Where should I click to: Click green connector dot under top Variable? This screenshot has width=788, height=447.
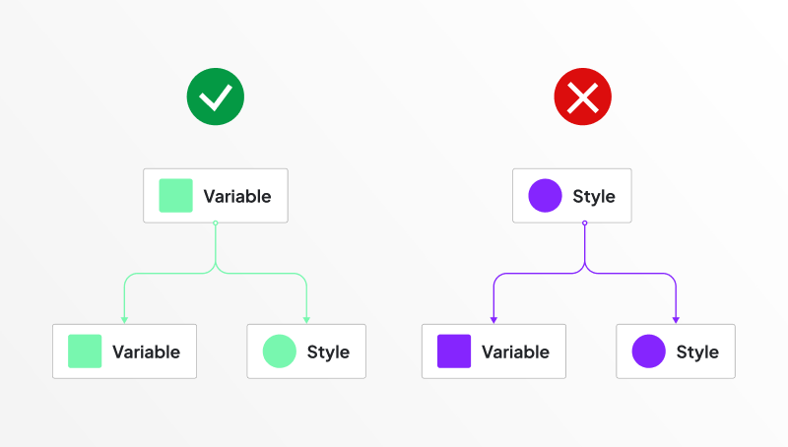[216, 223]
